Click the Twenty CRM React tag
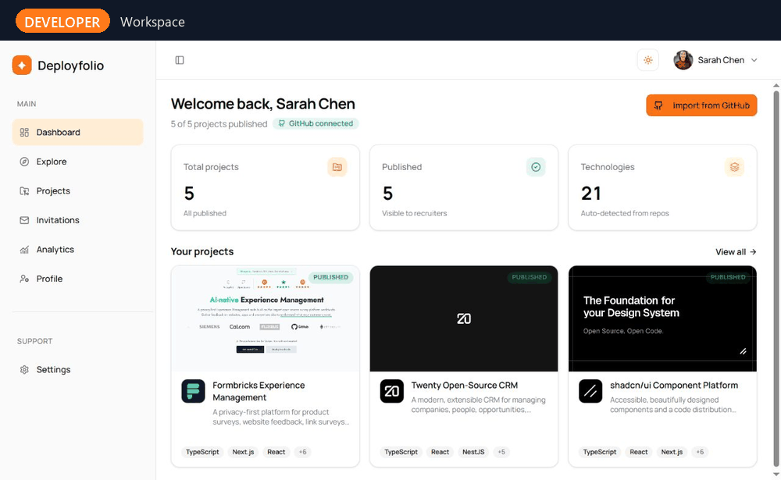The width and height of the screenshot is (781, 480). [x=440, y=452]
